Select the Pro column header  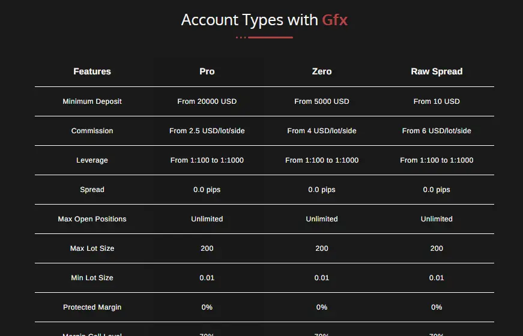pos(207,71)
